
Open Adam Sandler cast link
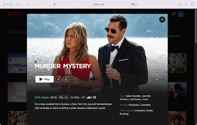(x=133, y=96)
